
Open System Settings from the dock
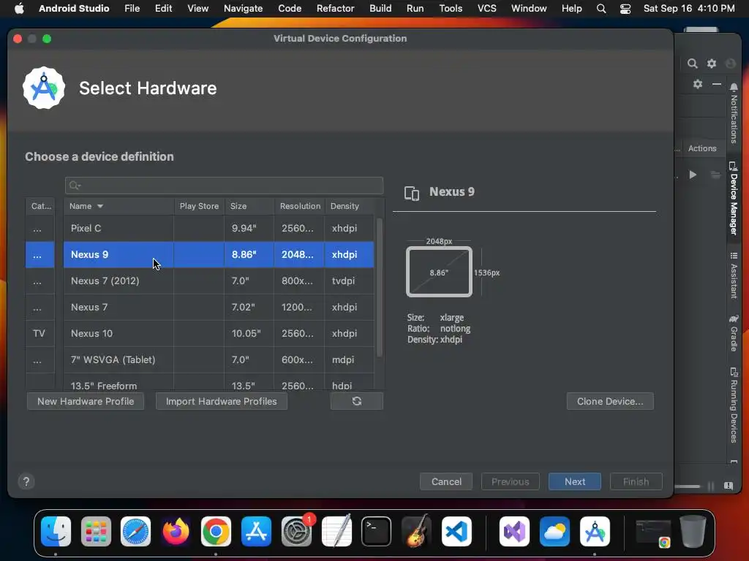pos(297,532)
